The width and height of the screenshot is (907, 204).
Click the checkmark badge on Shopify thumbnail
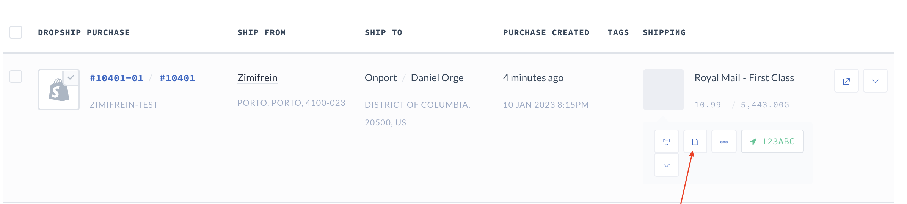tap(71, 77)
